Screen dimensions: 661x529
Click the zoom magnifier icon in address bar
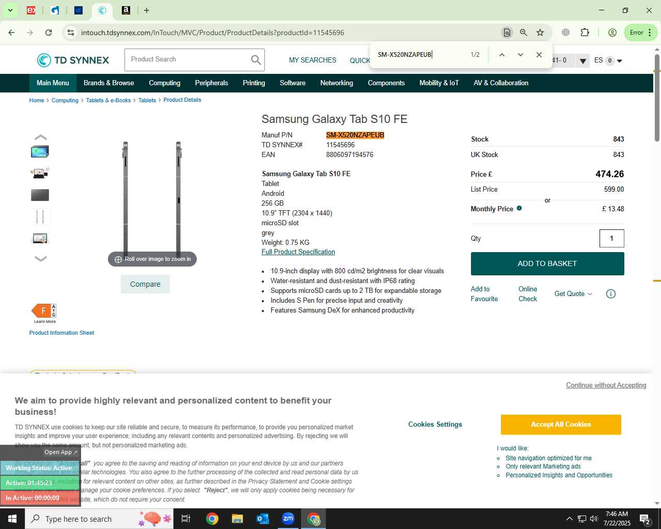tap(524, 33)
